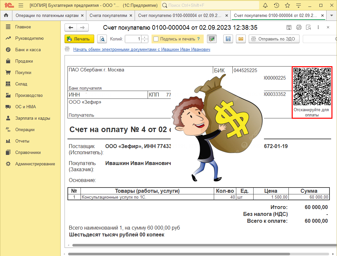Open Отчеты section
The image size is (337, 256).
[30, 141]
